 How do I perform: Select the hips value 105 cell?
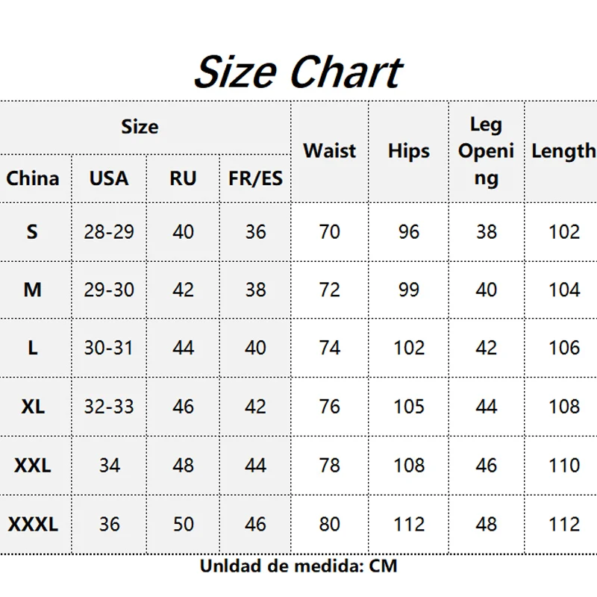pos(408,407)
